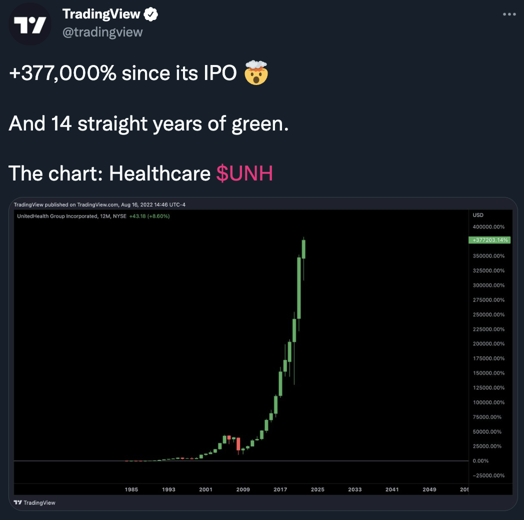
Task: Click the 0.00% baseline label on the price scale
Action: pyautogui.click(x=481, y=460)
